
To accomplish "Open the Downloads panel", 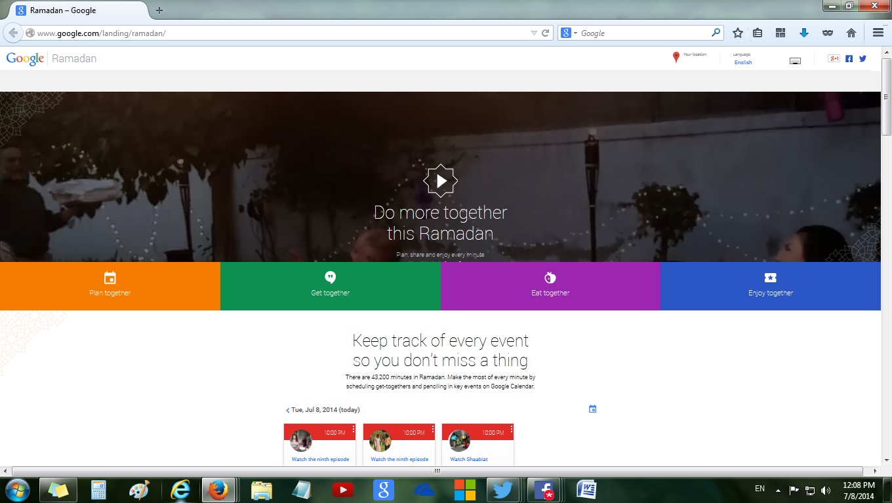I will coord(803,33).
